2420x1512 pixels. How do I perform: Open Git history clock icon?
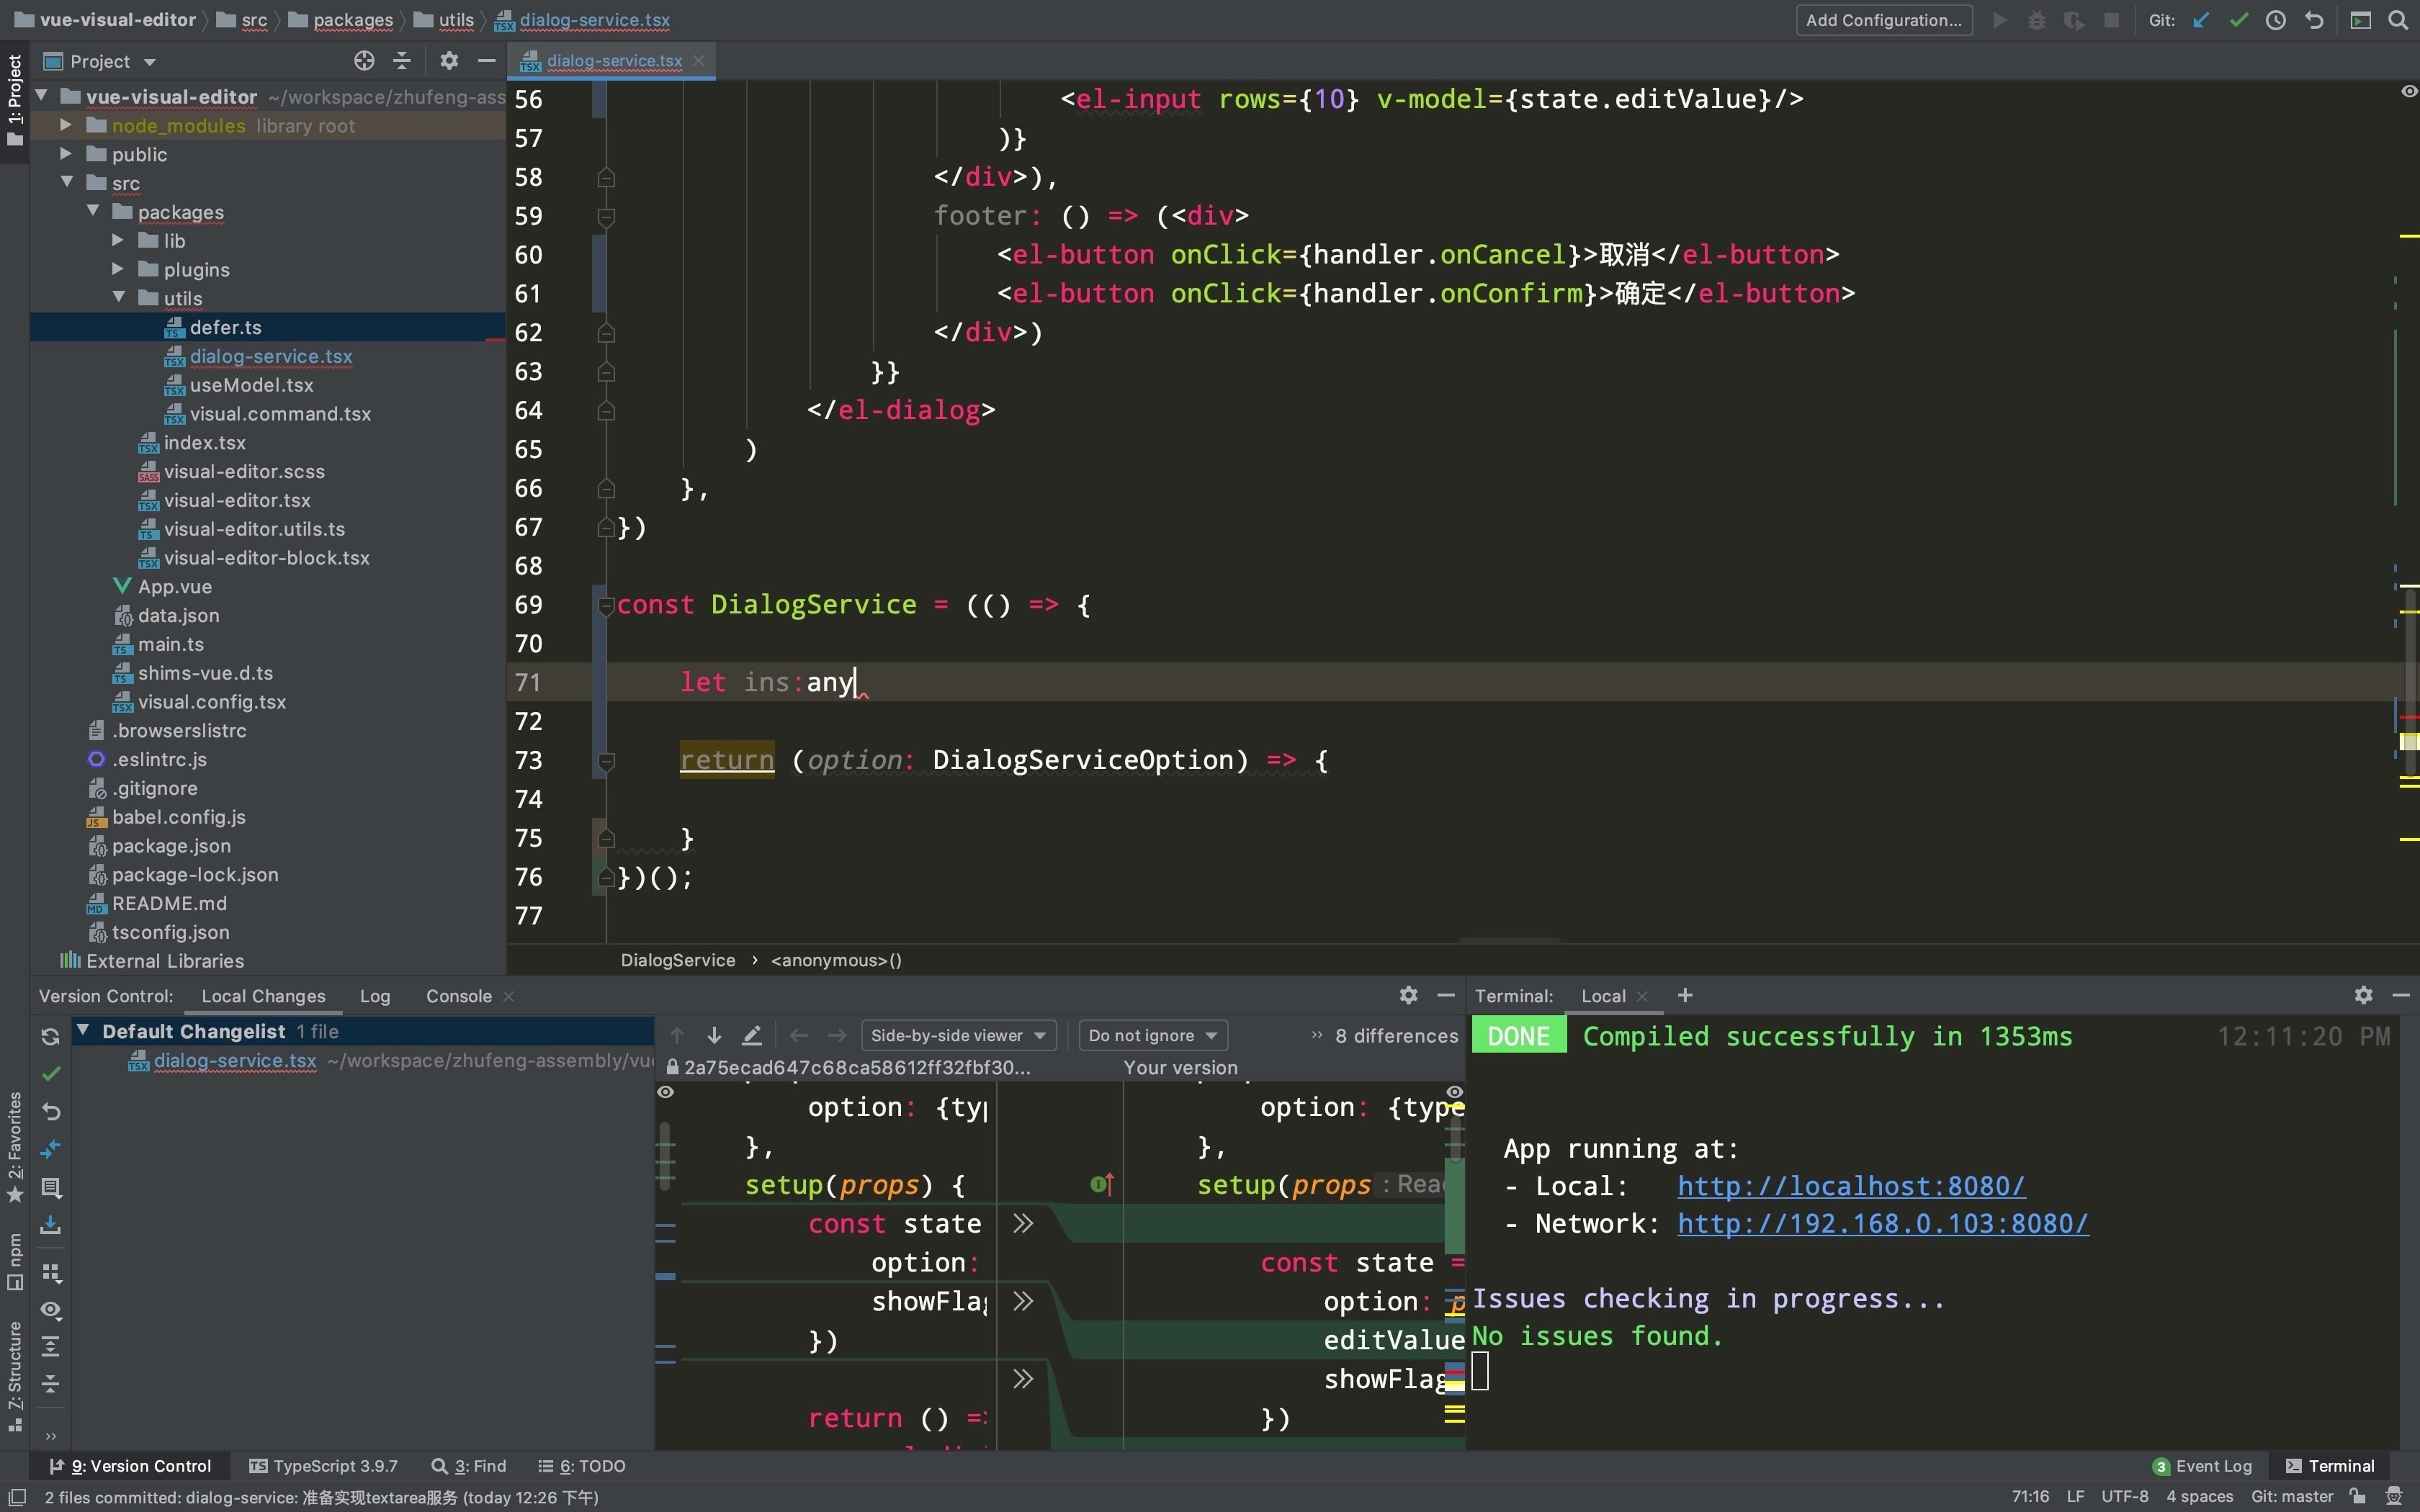click(x=2276, y=20)
